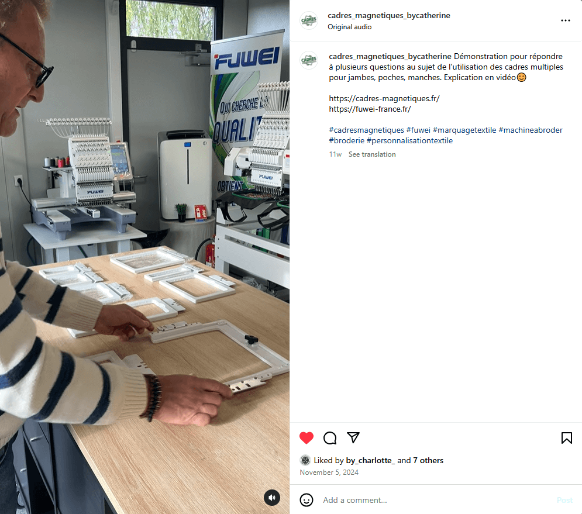Open cadres_magnetiques_bycatherine profile from header
The width and height of the screenshot is (582, 514).
tap(388, 15)
